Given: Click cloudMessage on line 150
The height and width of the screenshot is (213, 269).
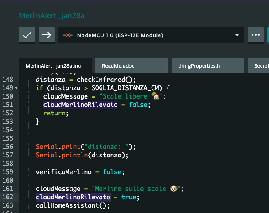Looking at the screenshot, I should click(65, 96).
